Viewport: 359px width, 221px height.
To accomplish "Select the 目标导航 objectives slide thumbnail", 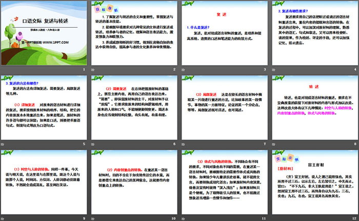I will point(134,33).
